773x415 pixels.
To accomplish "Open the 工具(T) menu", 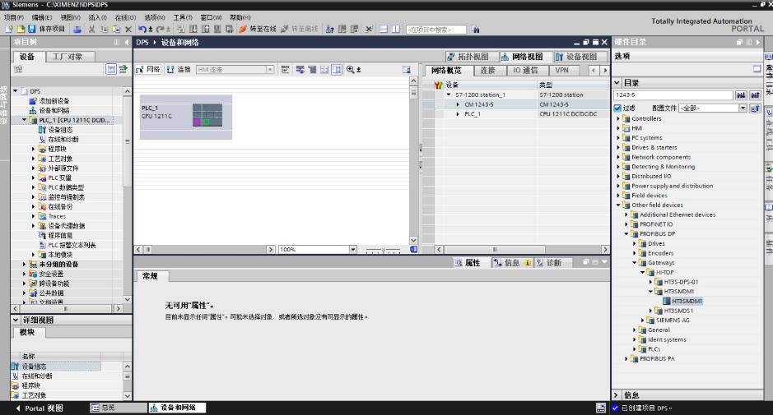I will (183, 17).
